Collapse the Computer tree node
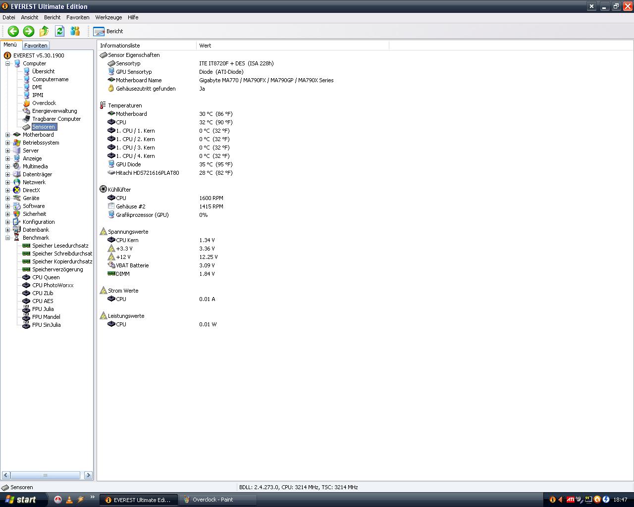 point(7,63)
